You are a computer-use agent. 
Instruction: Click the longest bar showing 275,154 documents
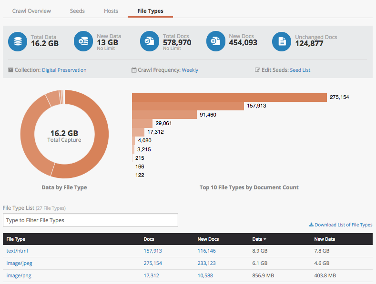point(229,97)
